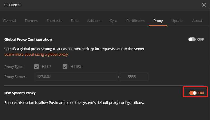The image size is (210, 120).
Task: Click the Proxy Server label
Action: 15,77
